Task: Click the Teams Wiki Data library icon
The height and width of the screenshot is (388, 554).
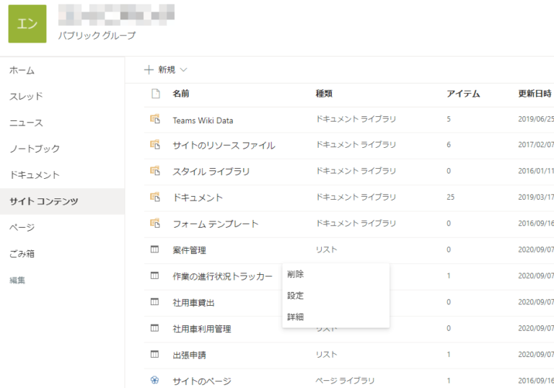Action: (154, 119)
